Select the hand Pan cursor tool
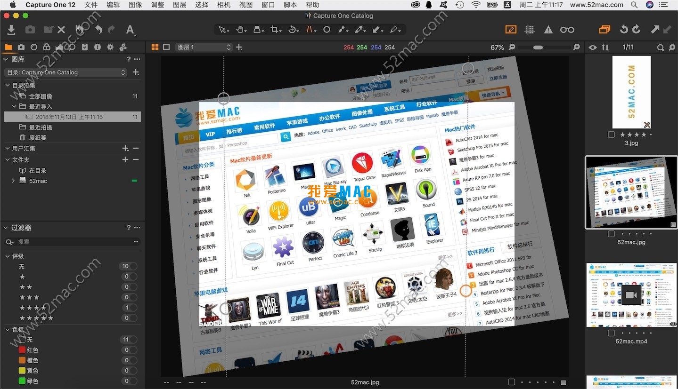This screenshot has height=389, width=678. (241, 30)
